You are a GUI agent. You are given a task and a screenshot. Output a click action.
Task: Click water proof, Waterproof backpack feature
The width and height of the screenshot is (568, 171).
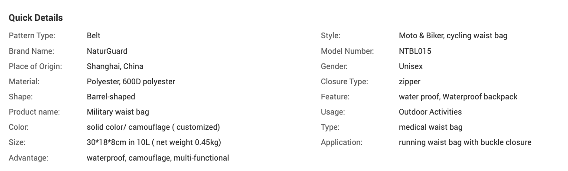pyautogui.click(x=458, y=97)
